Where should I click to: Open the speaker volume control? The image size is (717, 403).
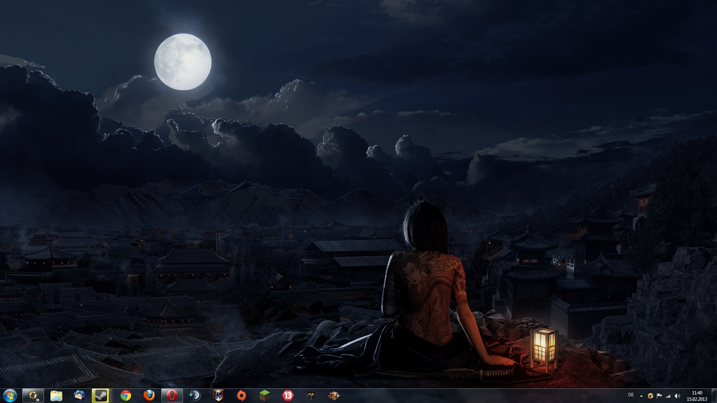pos(677,396)
